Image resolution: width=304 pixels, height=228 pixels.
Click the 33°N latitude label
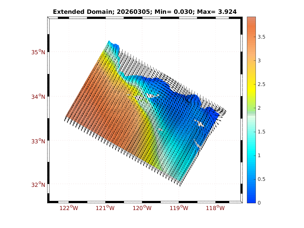click(x=38, y=141)
